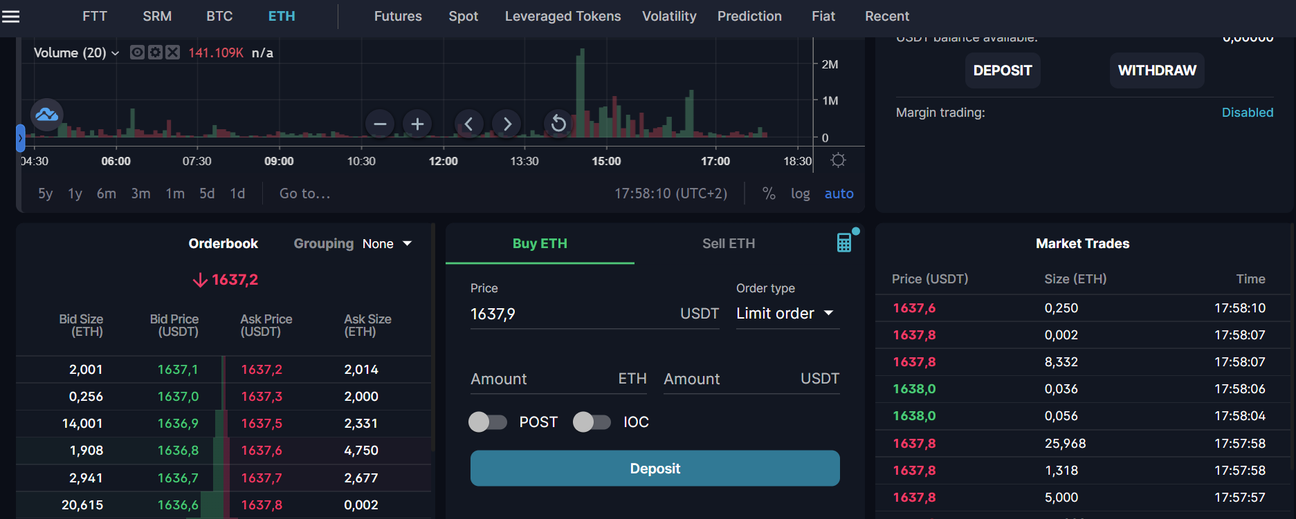Toggle the log scale option
This screenshot has width=1296, height=519.
click(800, 194)
